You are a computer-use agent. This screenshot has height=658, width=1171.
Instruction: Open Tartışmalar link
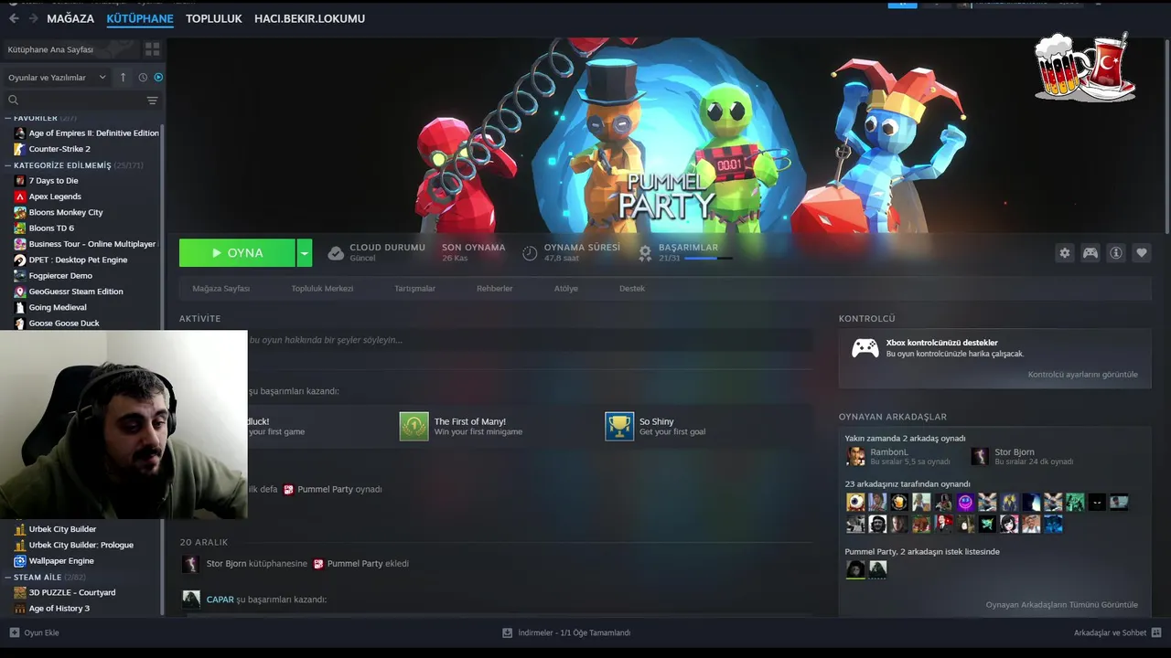[414, 289]
